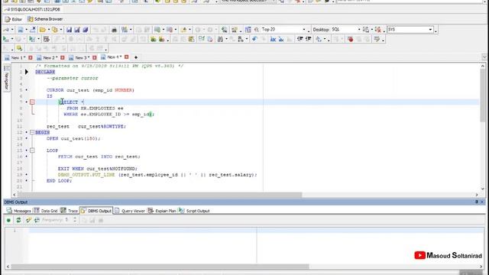Open the Top 20 dropdown list
This screenshot has height=275, width=489.
point(304,30)
